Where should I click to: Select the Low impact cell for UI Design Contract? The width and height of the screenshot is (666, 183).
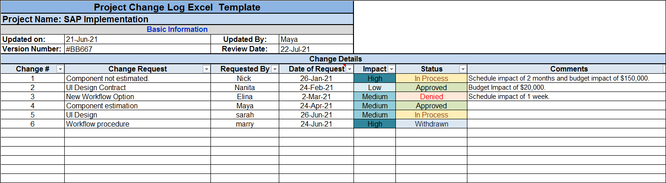point(374,87)
